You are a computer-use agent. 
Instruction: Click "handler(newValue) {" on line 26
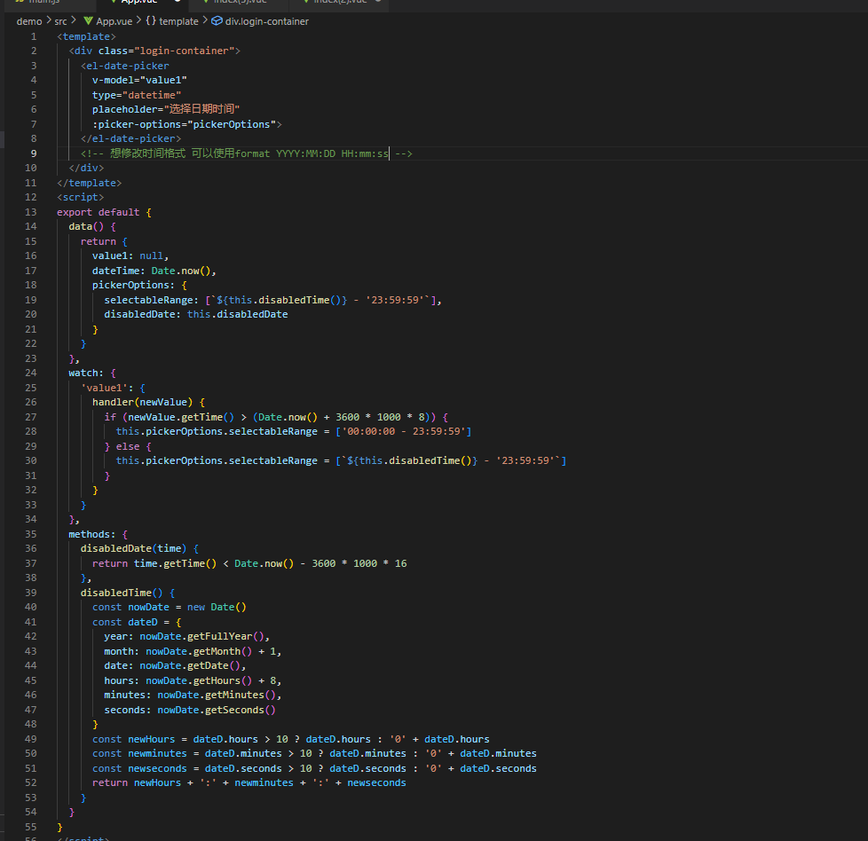tap(148, 402)
